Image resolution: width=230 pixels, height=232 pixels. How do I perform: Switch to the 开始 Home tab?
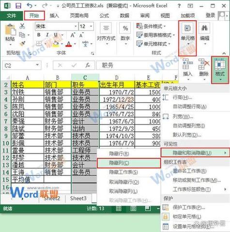34,15
